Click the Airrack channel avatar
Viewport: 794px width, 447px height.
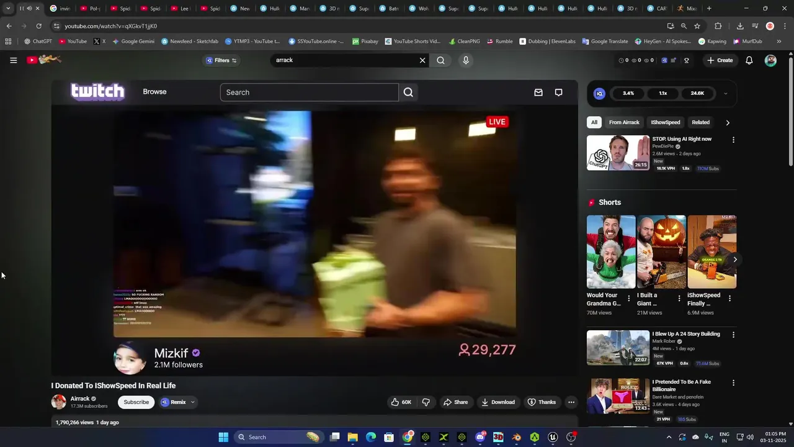(58, 402)
